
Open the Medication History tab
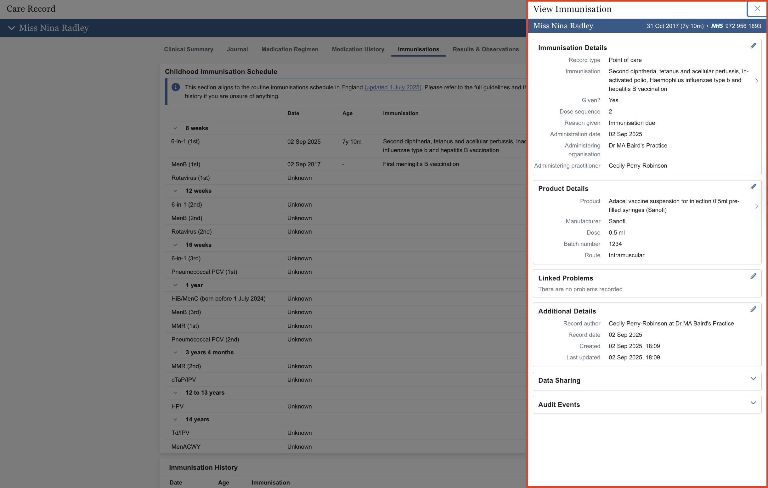358,49
